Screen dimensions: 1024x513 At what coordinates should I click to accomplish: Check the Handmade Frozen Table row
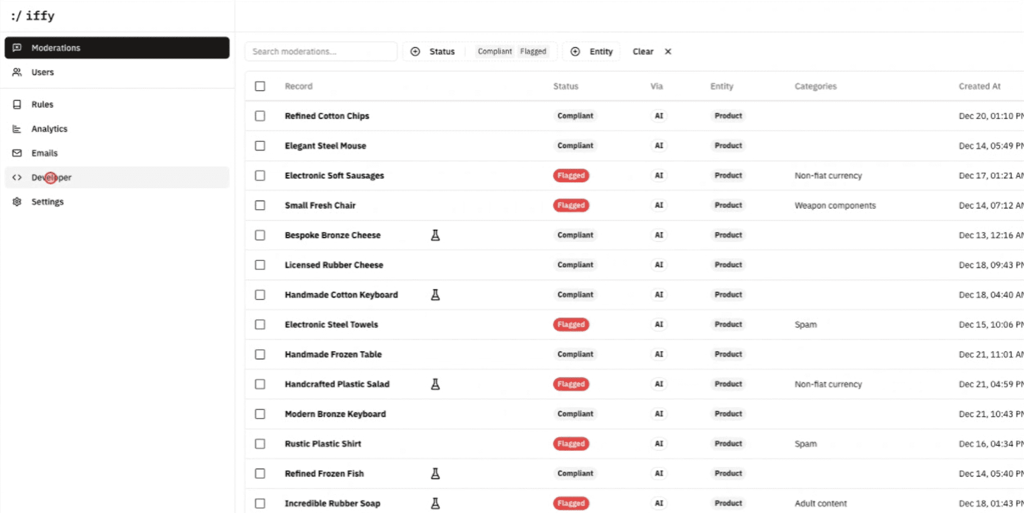(260, 354)
